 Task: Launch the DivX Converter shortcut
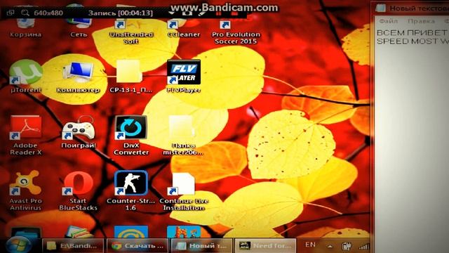coord(131,136)
